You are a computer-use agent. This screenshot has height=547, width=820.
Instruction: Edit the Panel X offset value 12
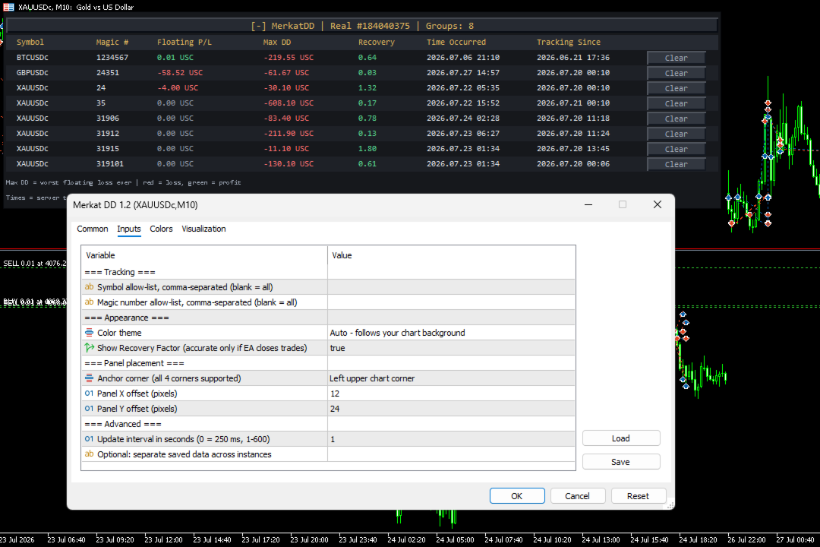451,394
